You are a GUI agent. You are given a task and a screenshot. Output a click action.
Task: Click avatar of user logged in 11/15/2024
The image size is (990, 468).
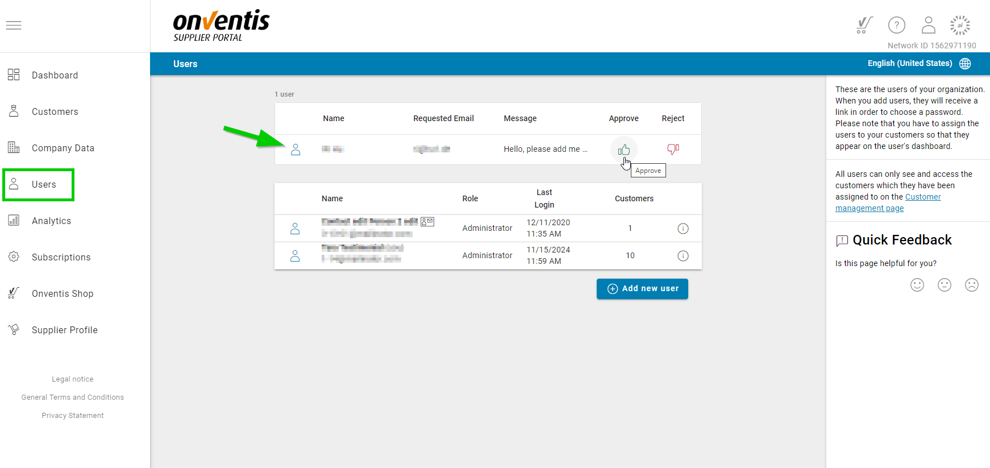(x=295, y=256)
